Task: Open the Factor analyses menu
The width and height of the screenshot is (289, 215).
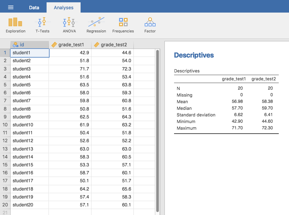Action: point(150,25)
